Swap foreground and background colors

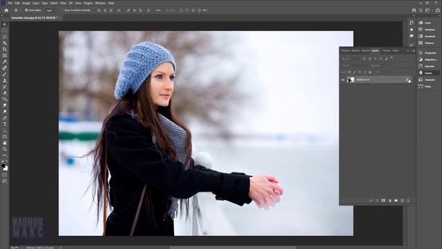tap(6, 161)
